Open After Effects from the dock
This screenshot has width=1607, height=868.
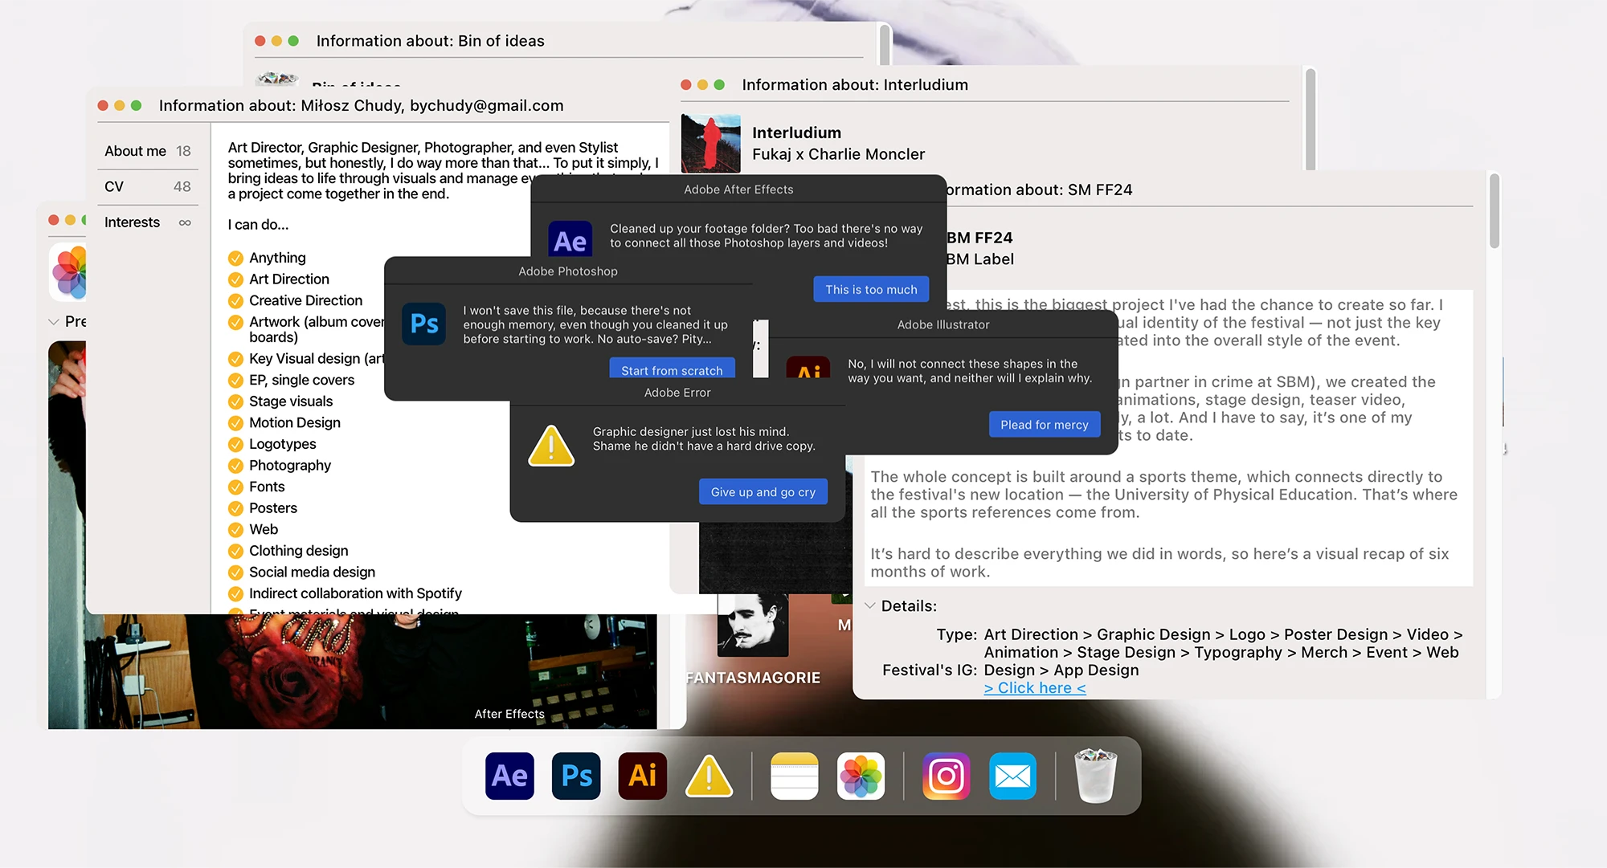tap(509, 776)
